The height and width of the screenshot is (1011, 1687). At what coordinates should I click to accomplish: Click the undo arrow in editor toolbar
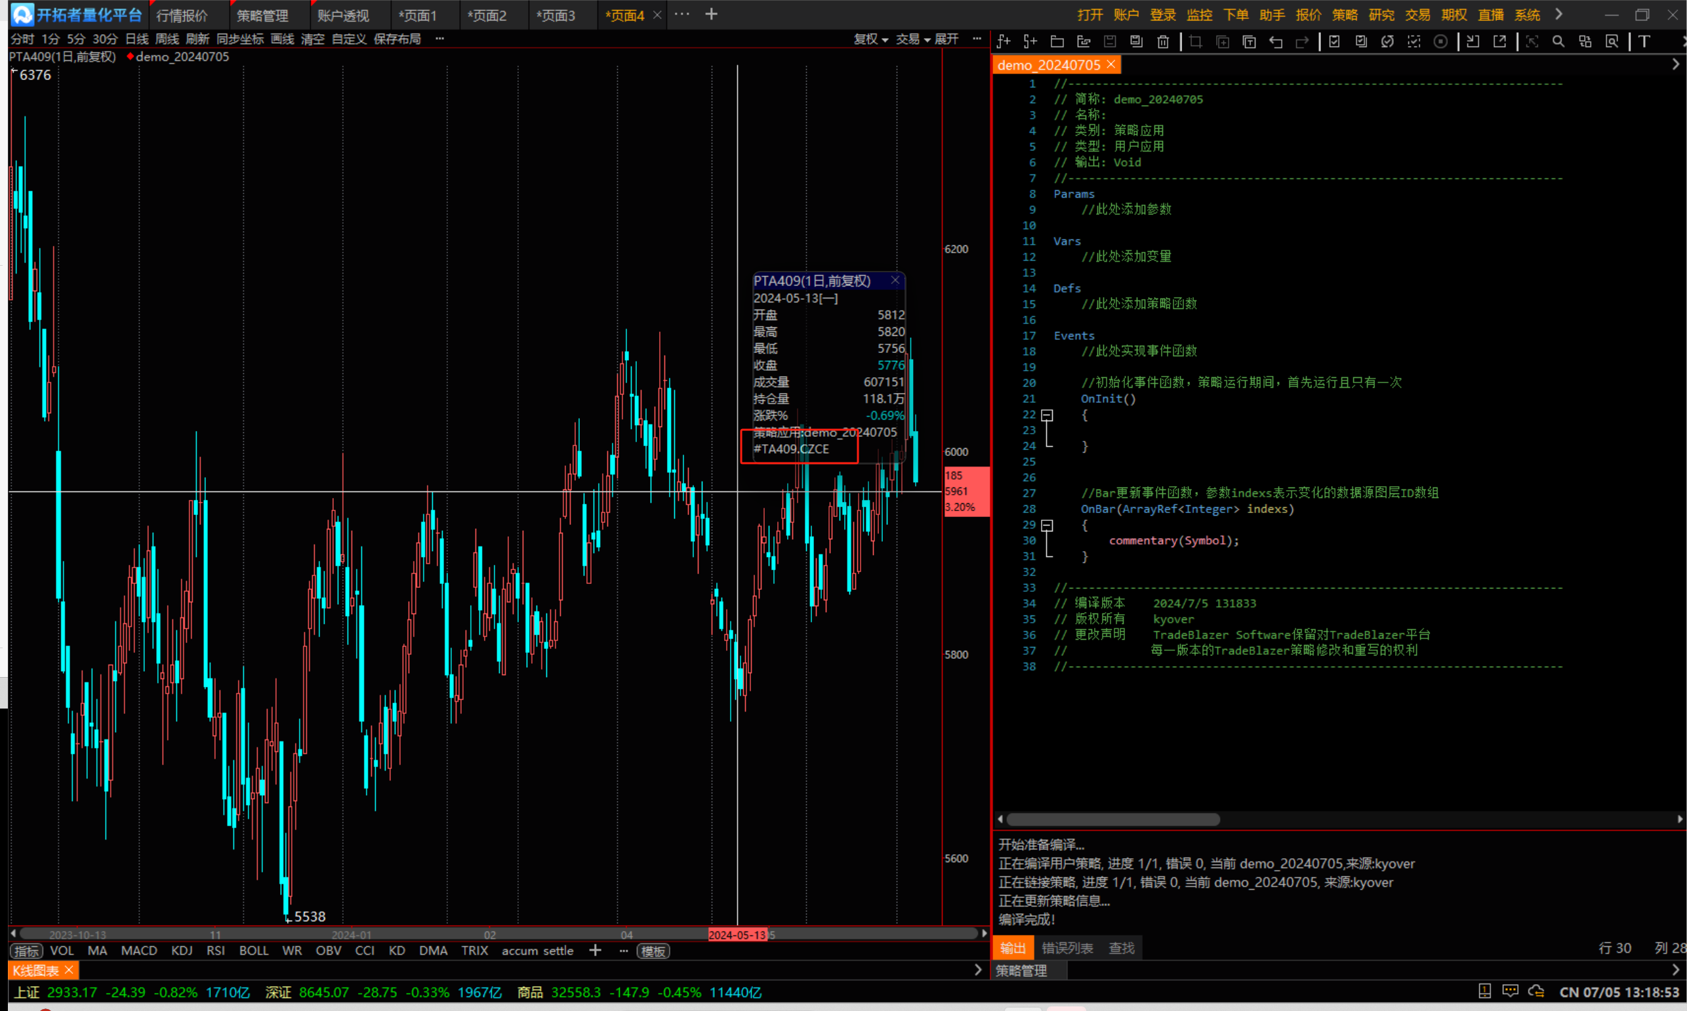[x=1276, y=41]
